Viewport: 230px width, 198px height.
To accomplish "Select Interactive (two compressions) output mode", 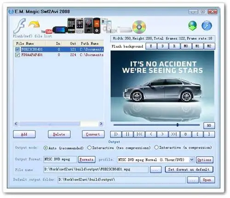I will [89, 148].
